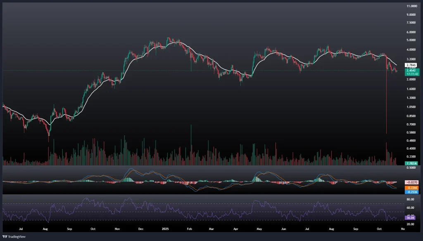Select the orange signal line value -0.2266
The height and width of the screenshot is (241, 423).
pos(413,187)
